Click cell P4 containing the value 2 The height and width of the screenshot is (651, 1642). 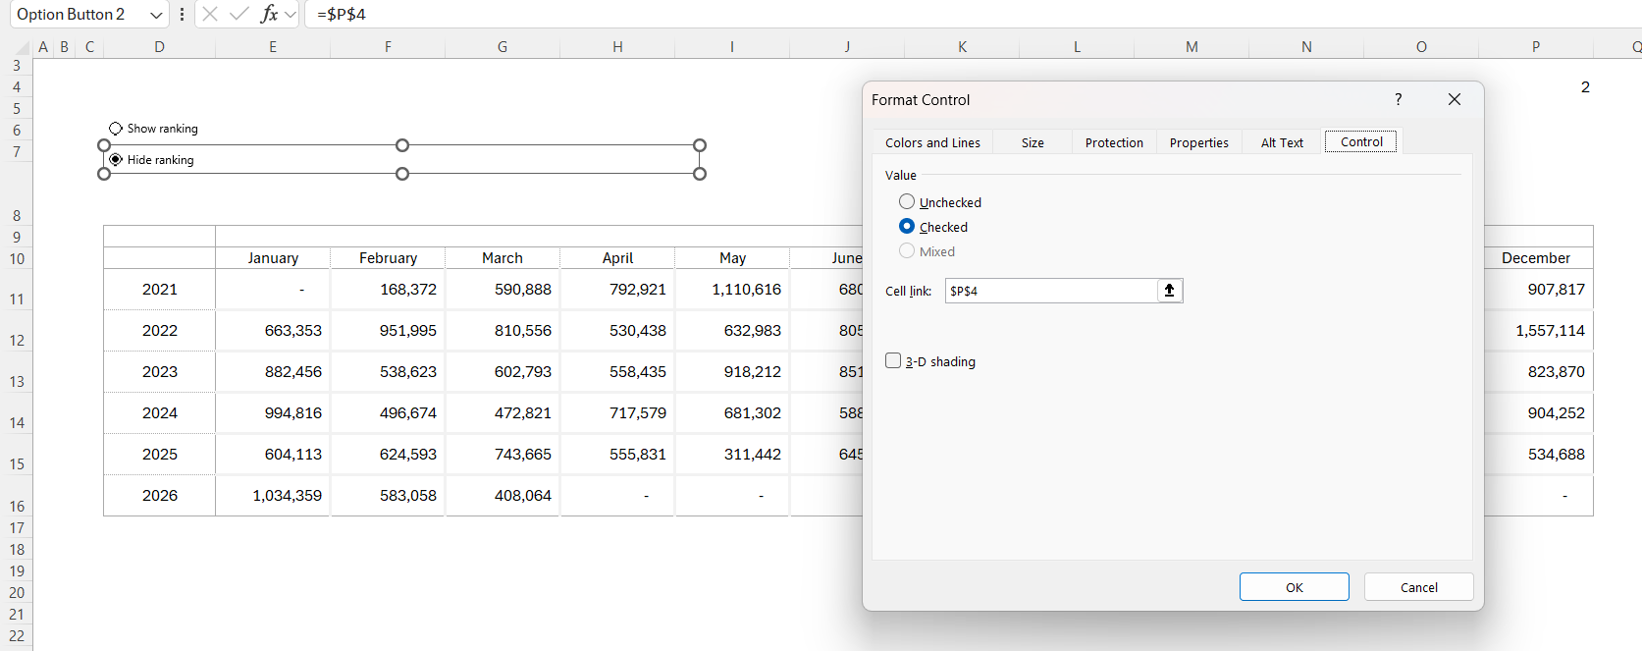click(x=1536, y=86)
